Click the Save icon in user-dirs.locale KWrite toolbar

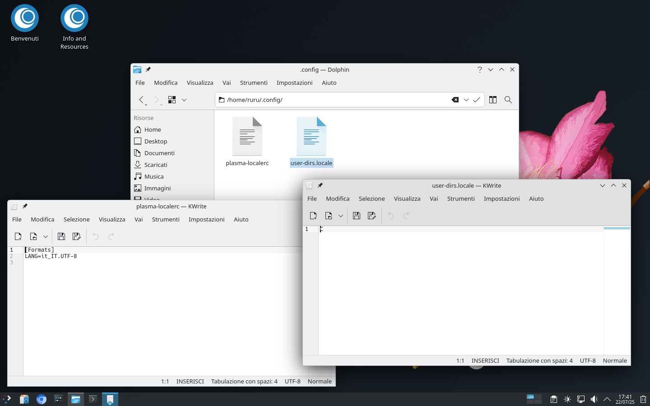point(356,216)
